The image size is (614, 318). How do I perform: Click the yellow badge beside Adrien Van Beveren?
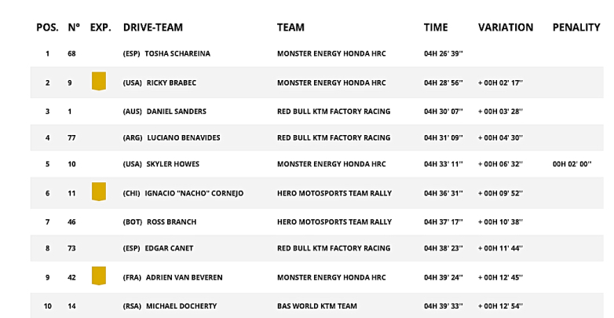[x=99, y=276]
